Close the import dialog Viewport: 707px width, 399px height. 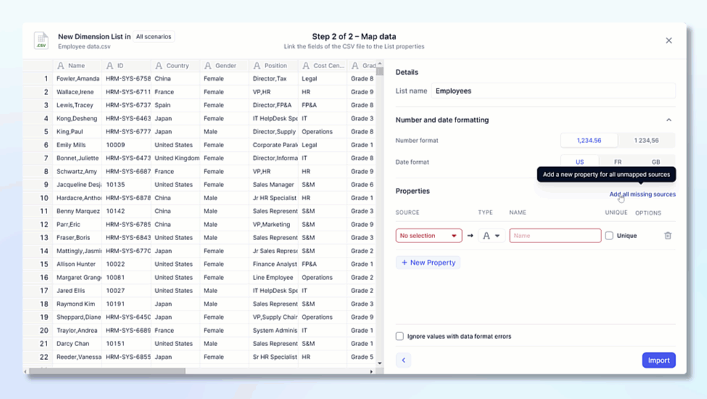[669, 41]
